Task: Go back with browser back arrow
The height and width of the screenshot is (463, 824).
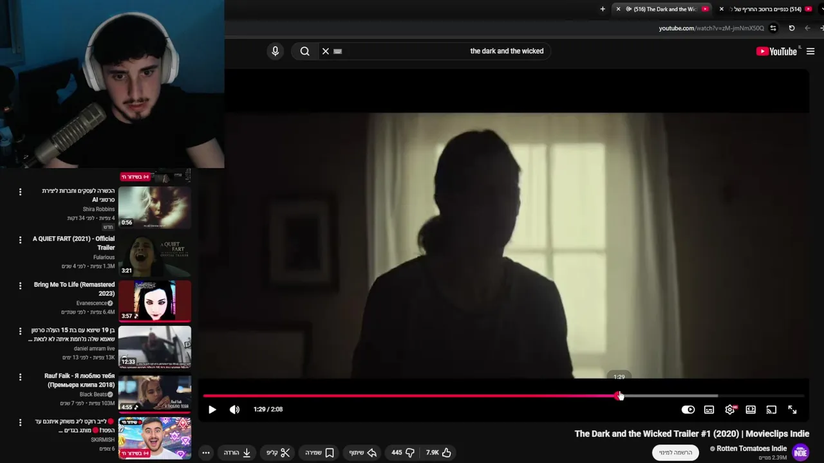Action: [x=807, y=28]
